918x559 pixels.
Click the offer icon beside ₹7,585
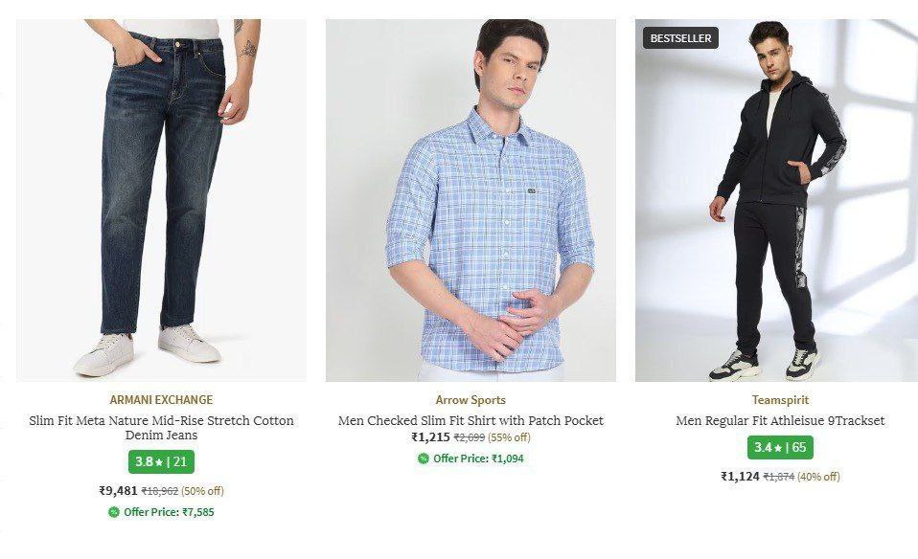pyautogui.click(x=114, y=512)
